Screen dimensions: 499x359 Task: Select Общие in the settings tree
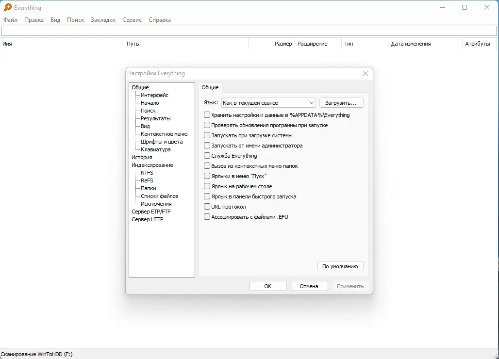click(140, 87)
